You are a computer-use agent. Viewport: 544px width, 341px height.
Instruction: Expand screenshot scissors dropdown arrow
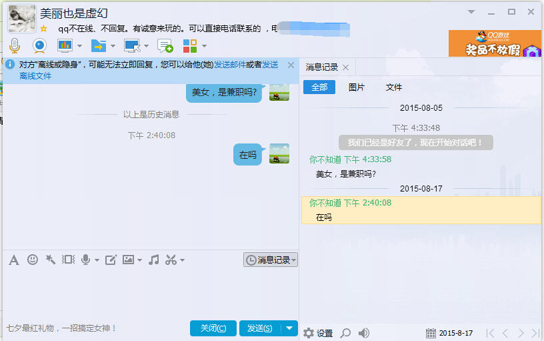182,260
